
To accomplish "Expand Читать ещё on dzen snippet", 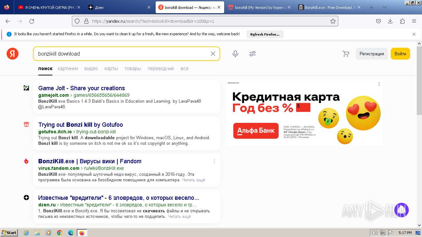I will click(x=179, y=217).
